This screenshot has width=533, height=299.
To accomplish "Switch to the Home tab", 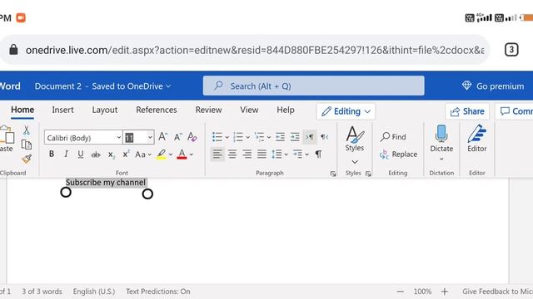I will click(x=22, y=110).
